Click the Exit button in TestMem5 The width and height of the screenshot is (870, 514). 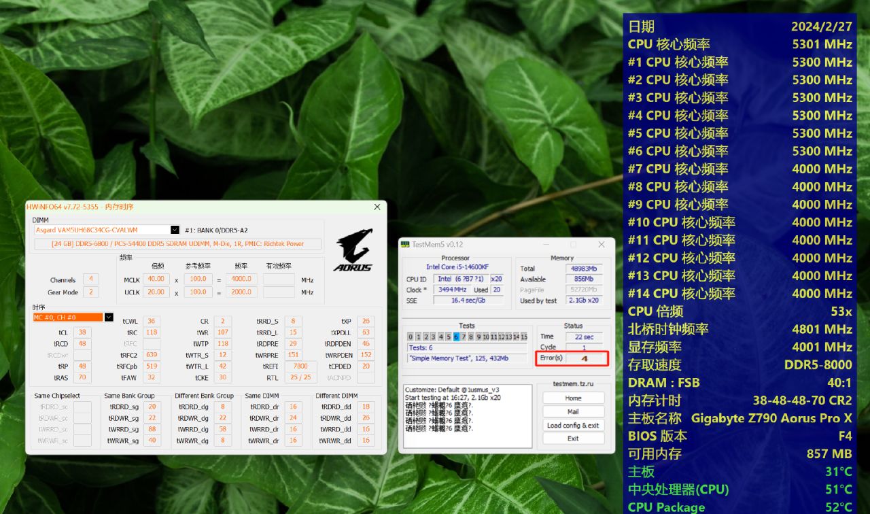pyautogui.click(x=573, y=439)
